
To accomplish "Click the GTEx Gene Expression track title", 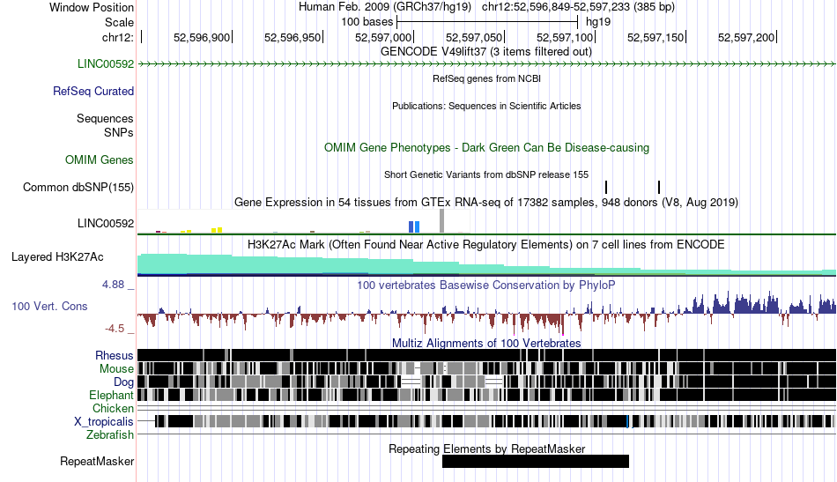I will pyautogui.click(x=486, y=203).
